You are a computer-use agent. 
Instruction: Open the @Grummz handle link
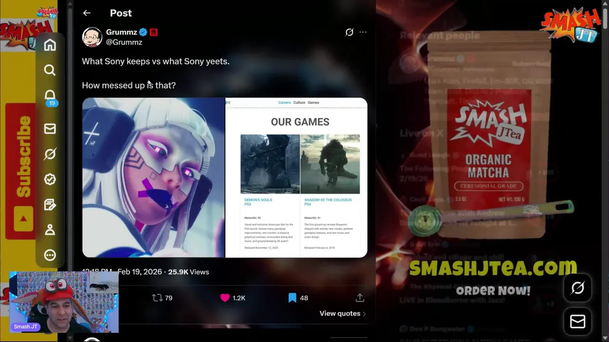(124, 42)
